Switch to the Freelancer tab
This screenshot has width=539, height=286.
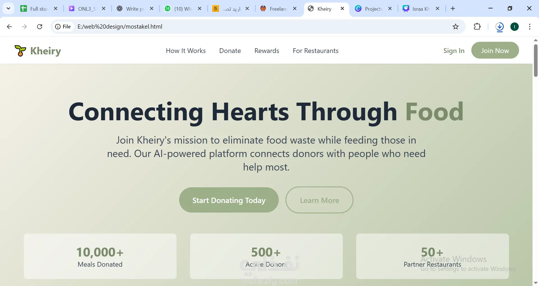278,9
